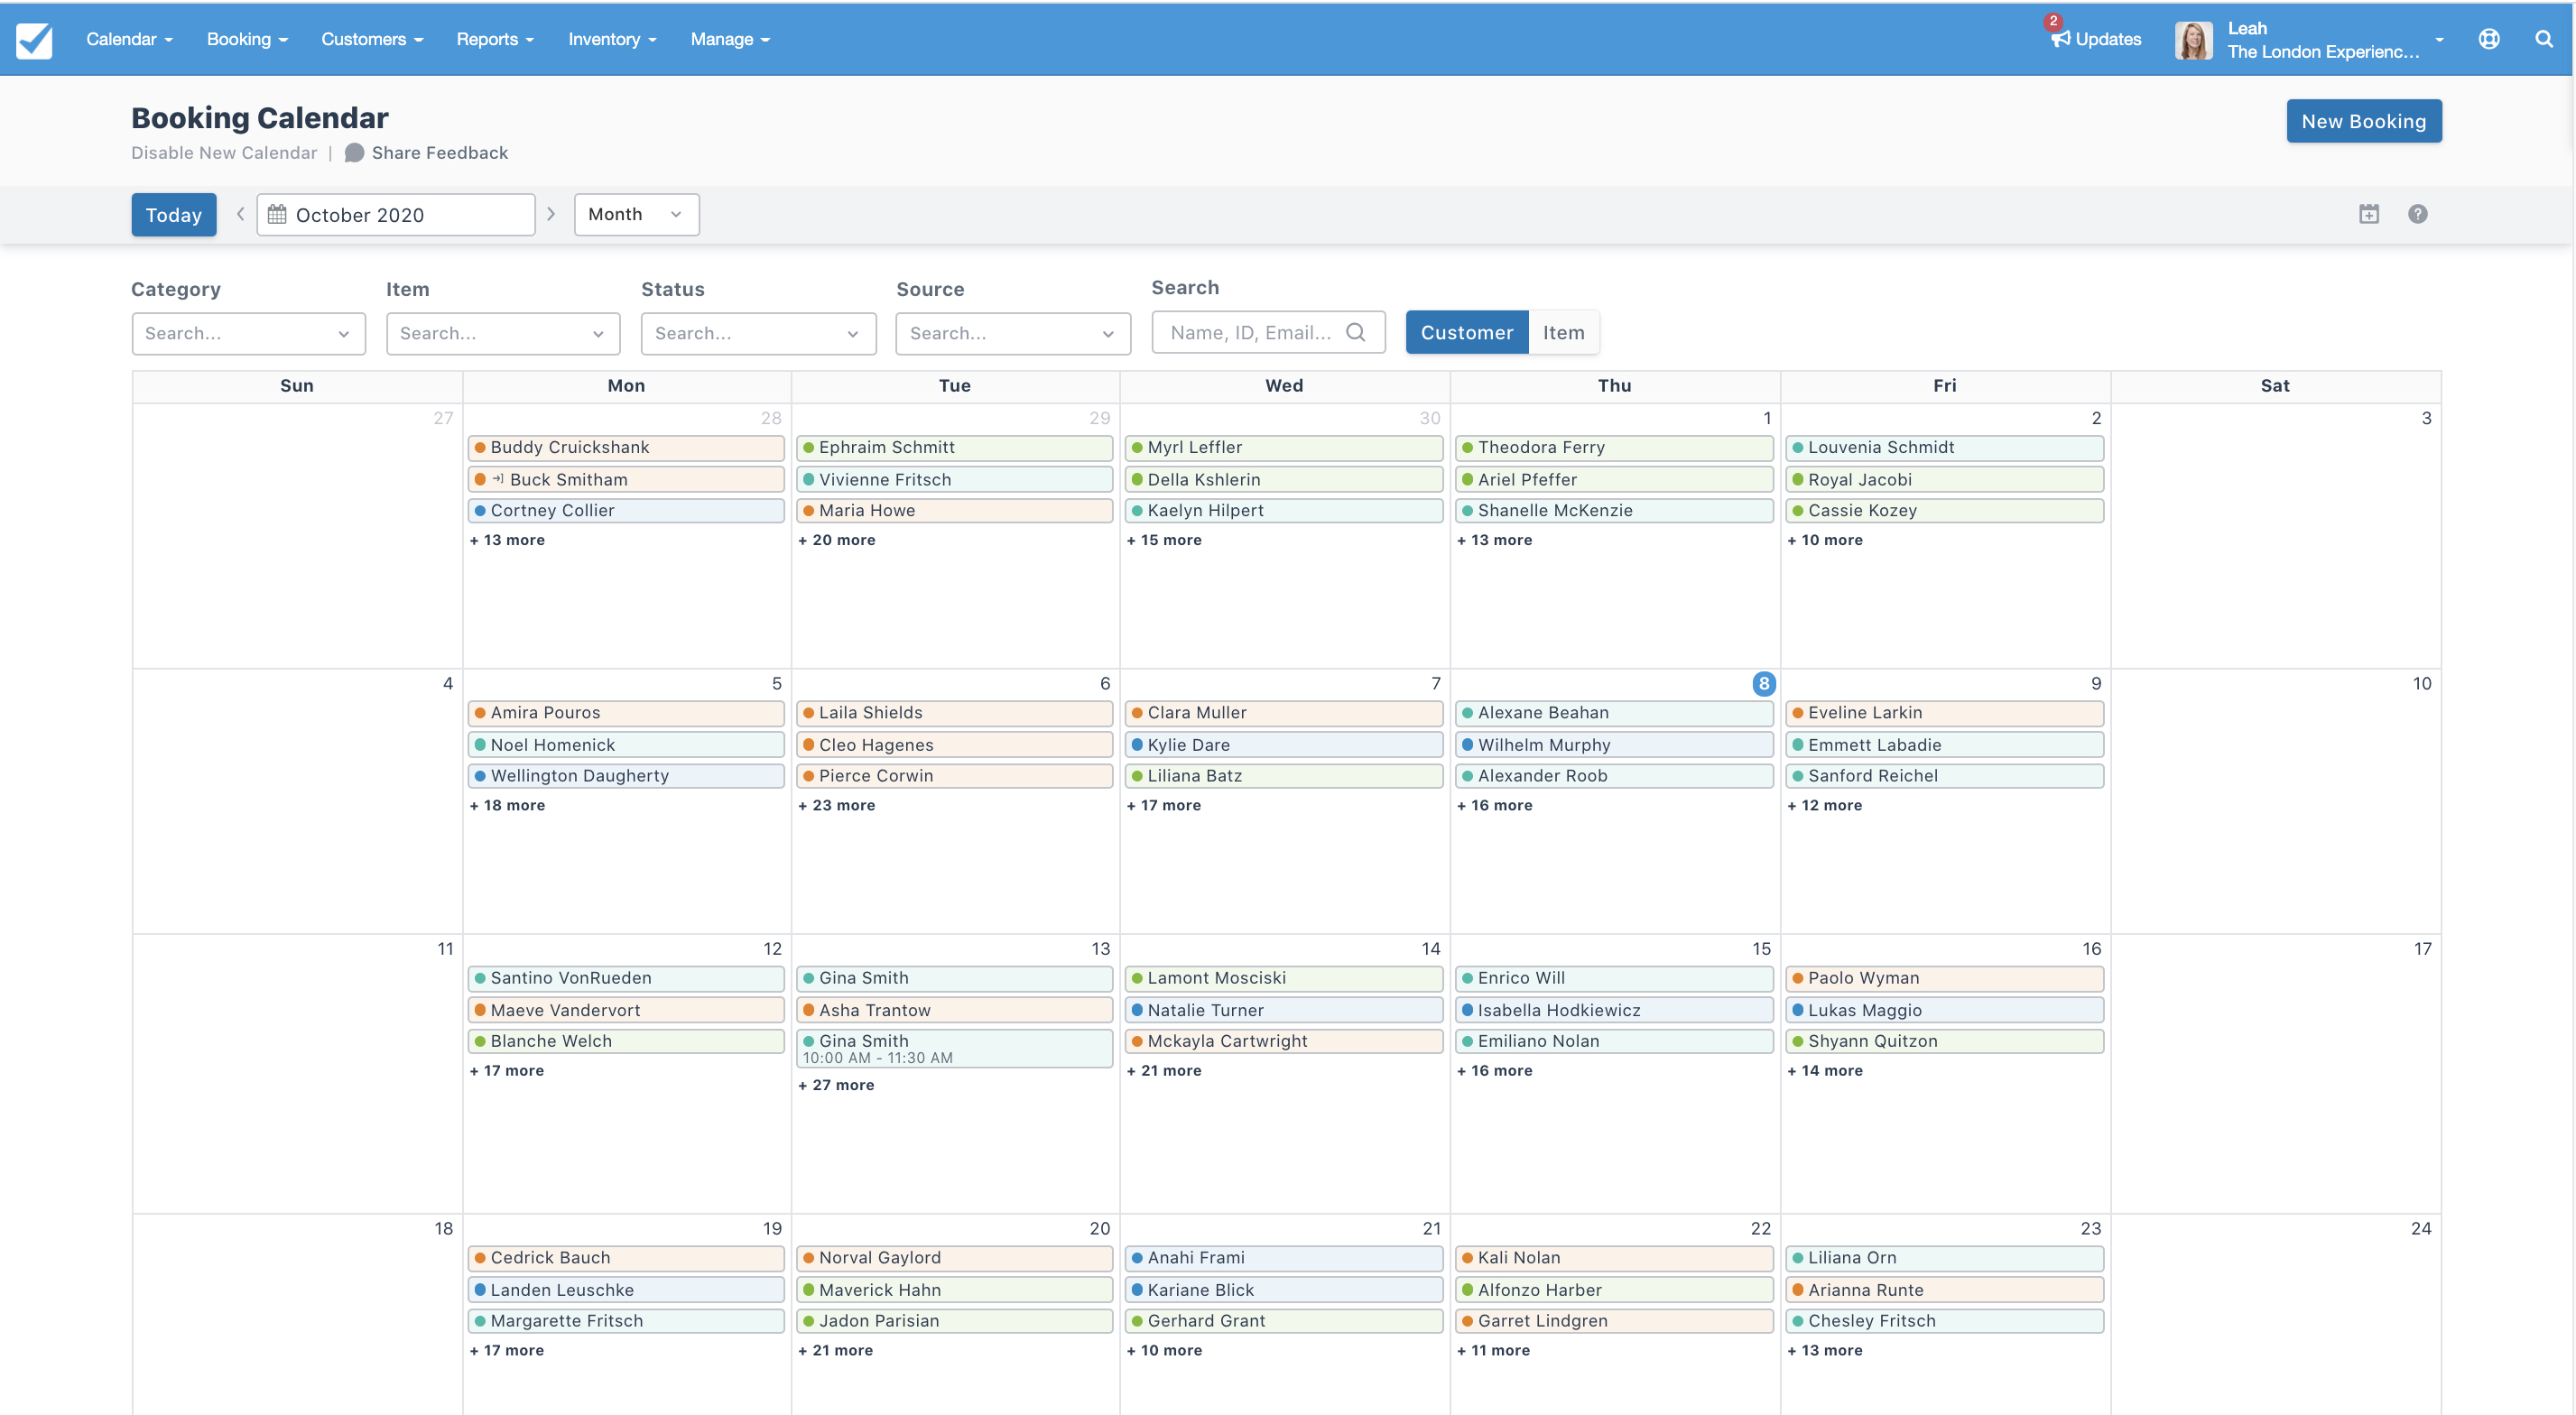Open Vivienne Fritsch booking

pos(955,479)
